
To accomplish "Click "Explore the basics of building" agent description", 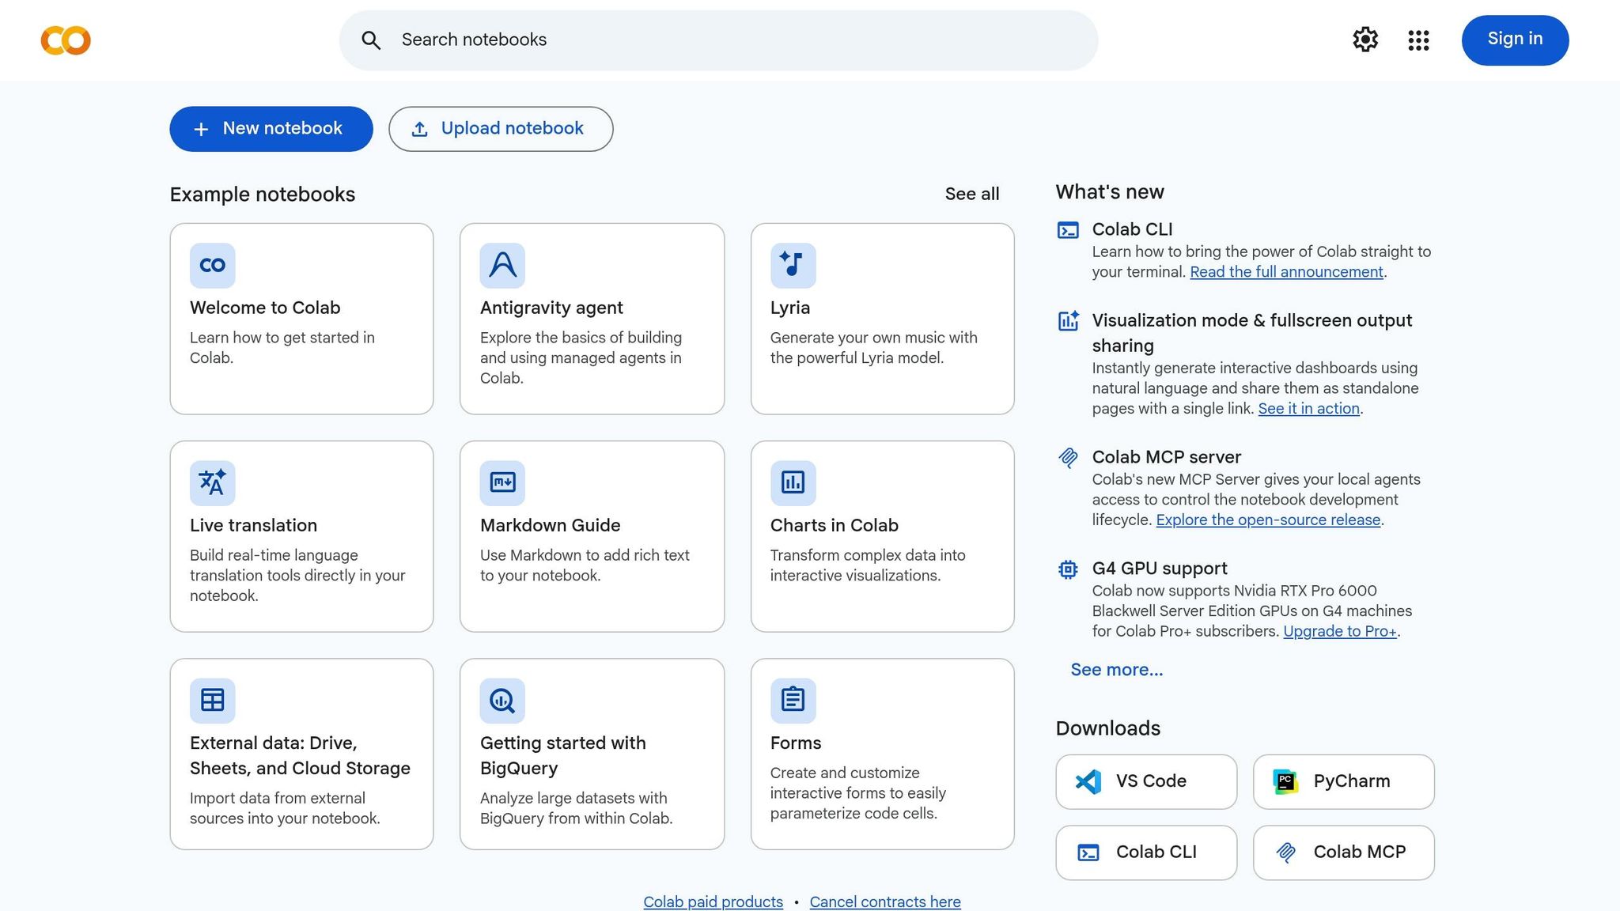I will (x=581, y=358).
